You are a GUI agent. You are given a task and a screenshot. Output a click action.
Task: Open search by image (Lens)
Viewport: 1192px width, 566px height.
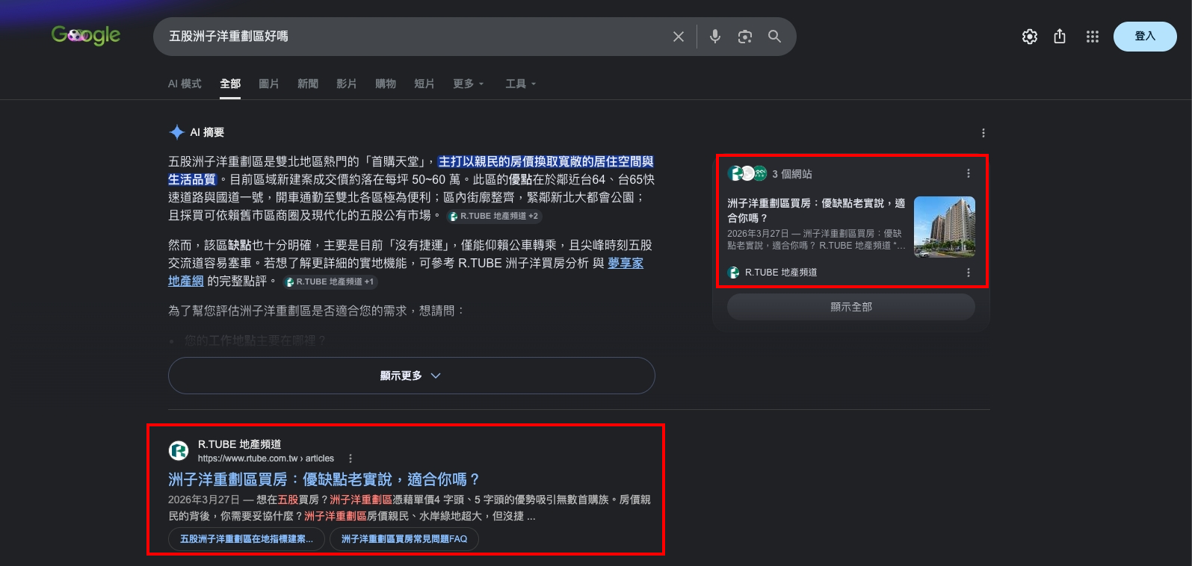(745, 37)
